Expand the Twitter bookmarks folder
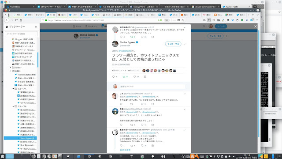Screen dimensions: 282x159 click(11, 68)
